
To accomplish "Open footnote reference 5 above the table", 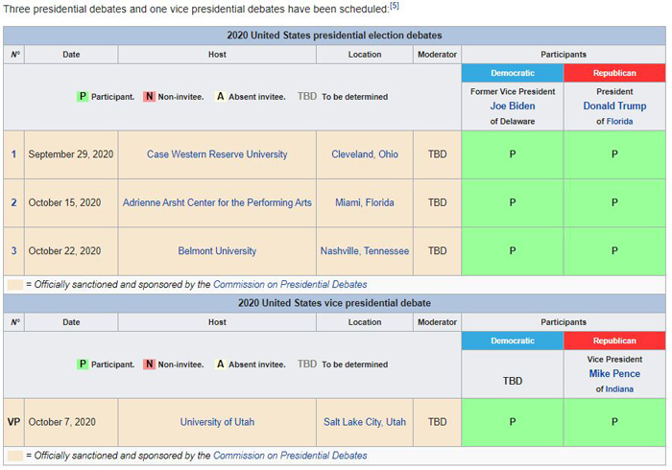I will pos(395,6).
